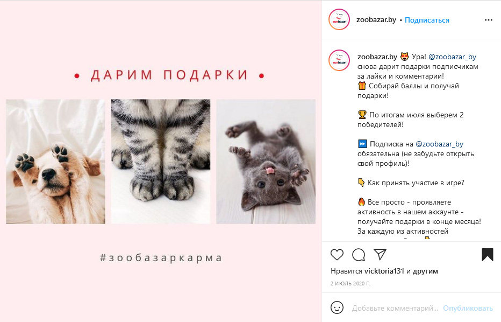Click the puppy covering eyes photo
Screen dimensions: 501x322
[x=55, y=162]
